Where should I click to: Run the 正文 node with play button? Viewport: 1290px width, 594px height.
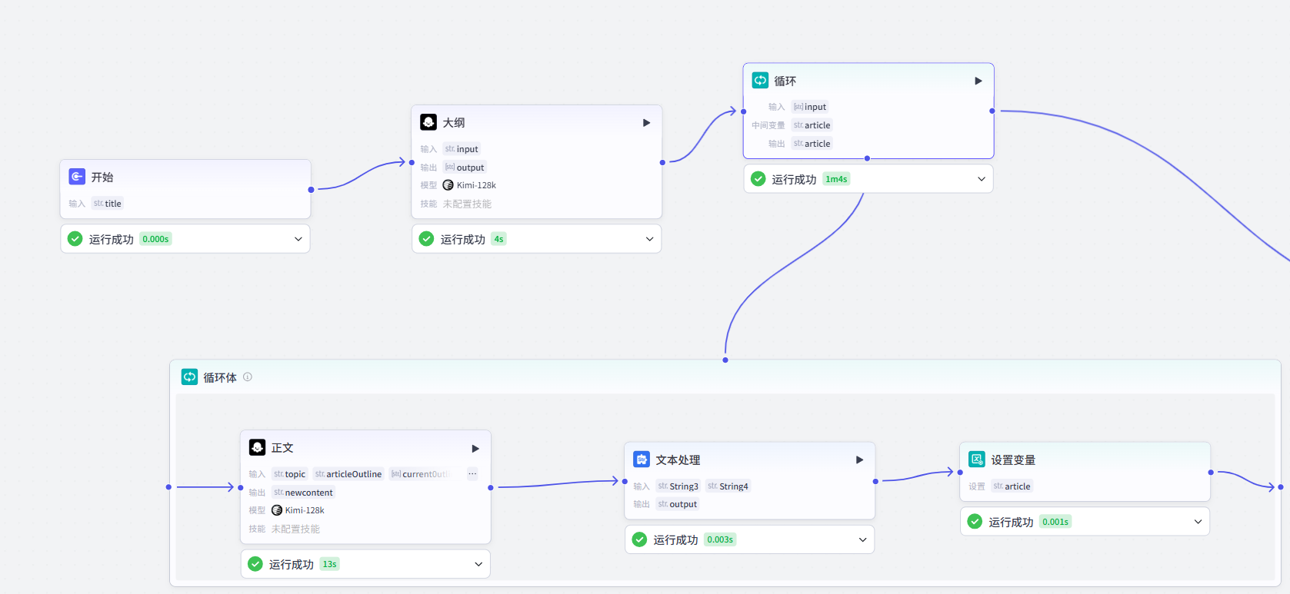[x=475, y=449]
